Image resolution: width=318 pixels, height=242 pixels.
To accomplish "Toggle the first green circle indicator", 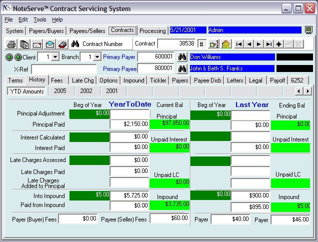I will (x=9, y=57).
